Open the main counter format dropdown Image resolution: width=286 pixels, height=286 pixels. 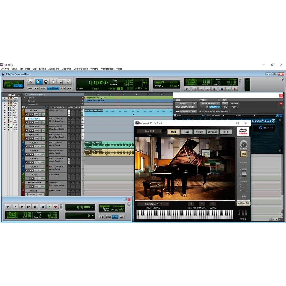(108, 82)
